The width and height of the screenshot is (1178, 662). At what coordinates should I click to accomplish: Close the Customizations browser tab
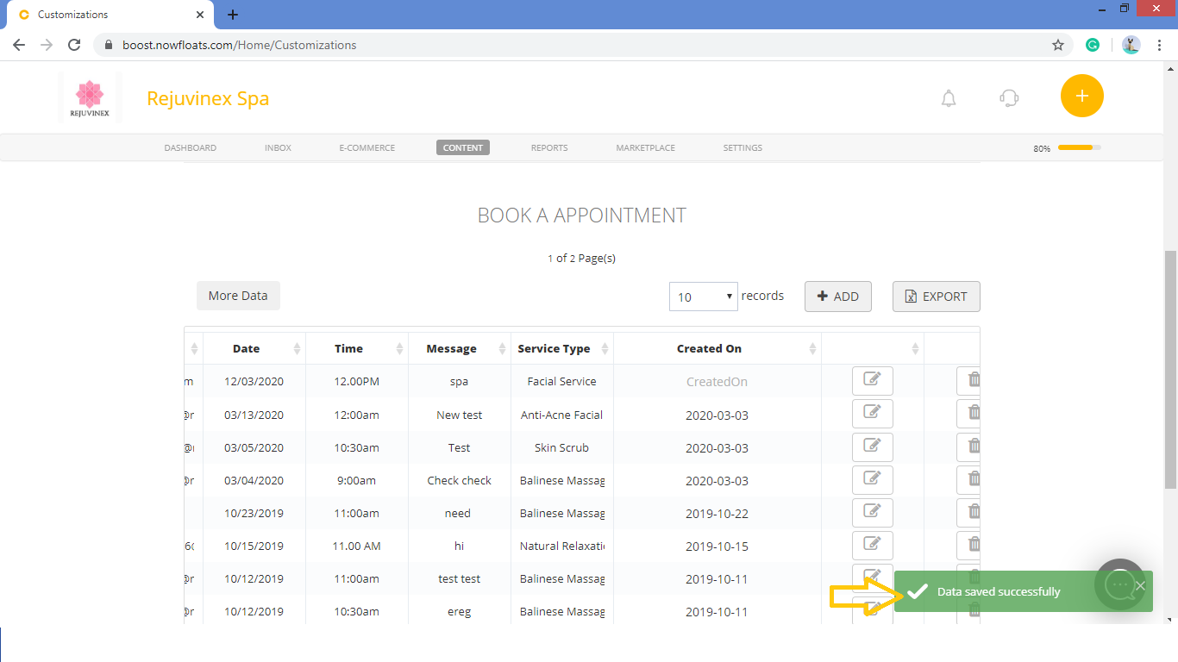(200, 15)
